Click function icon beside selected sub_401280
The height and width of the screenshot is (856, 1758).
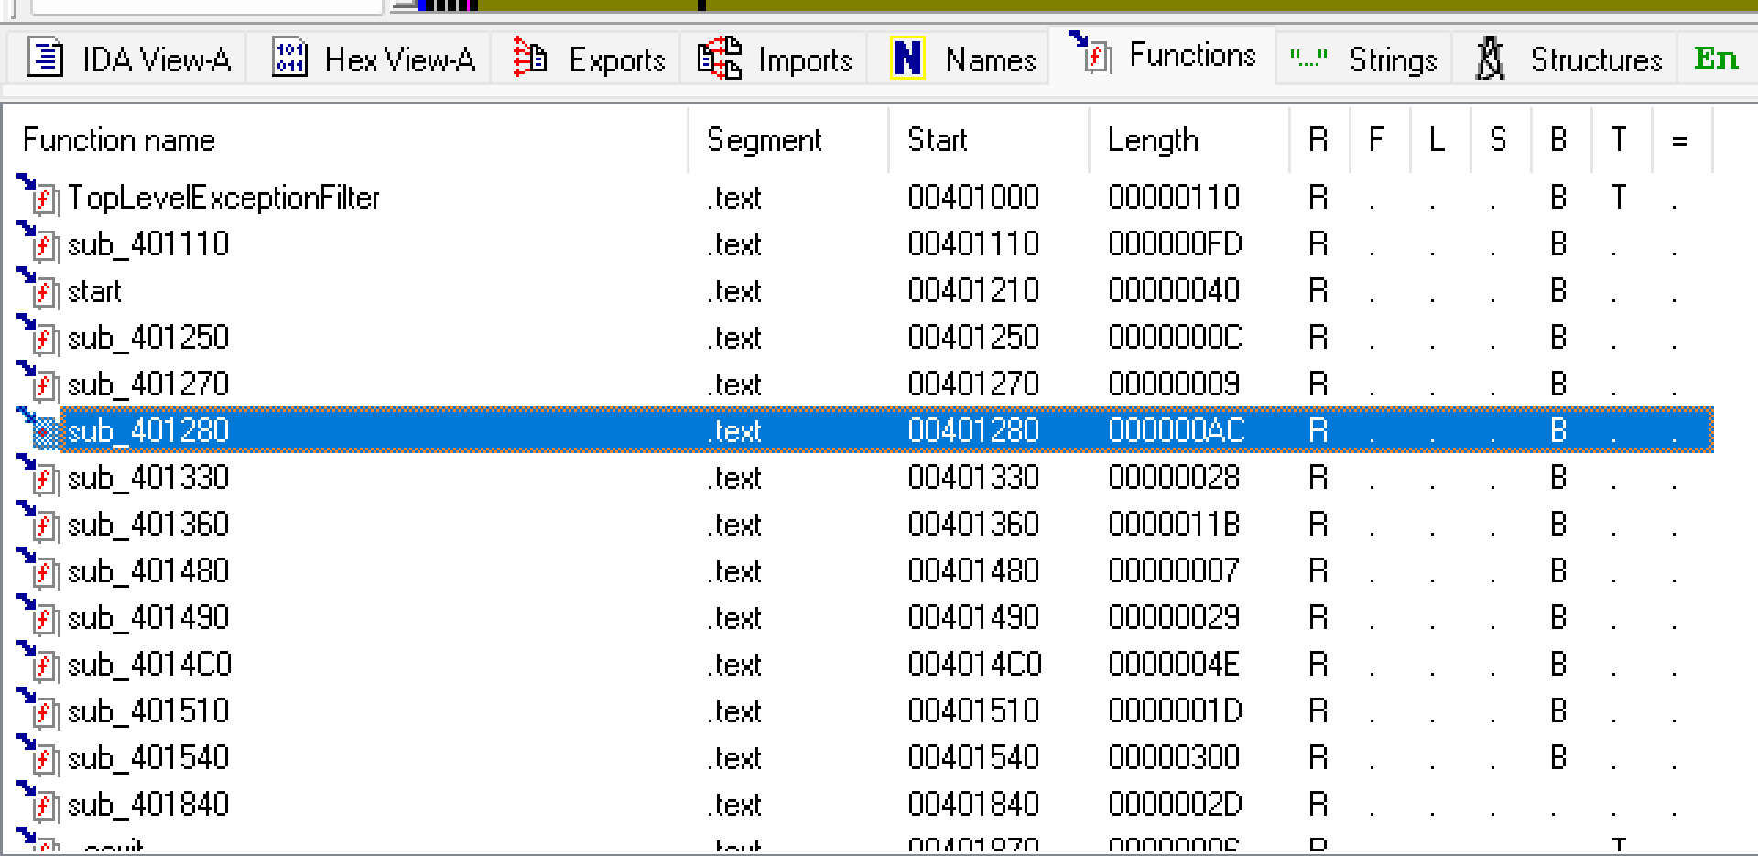(38, 428)
